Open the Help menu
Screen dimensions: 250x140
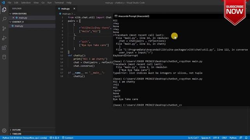click(69, 3)
